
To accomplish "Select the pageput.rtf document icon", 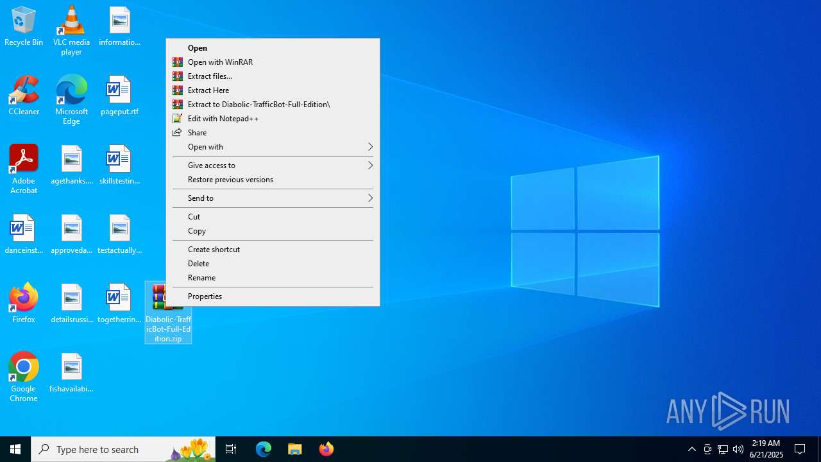I will coord(119,96).
